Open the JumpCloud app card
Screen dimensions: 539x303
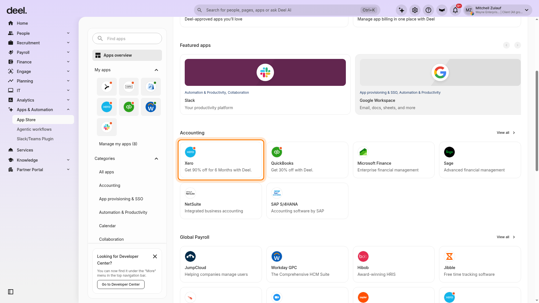(x=221, y=264)
